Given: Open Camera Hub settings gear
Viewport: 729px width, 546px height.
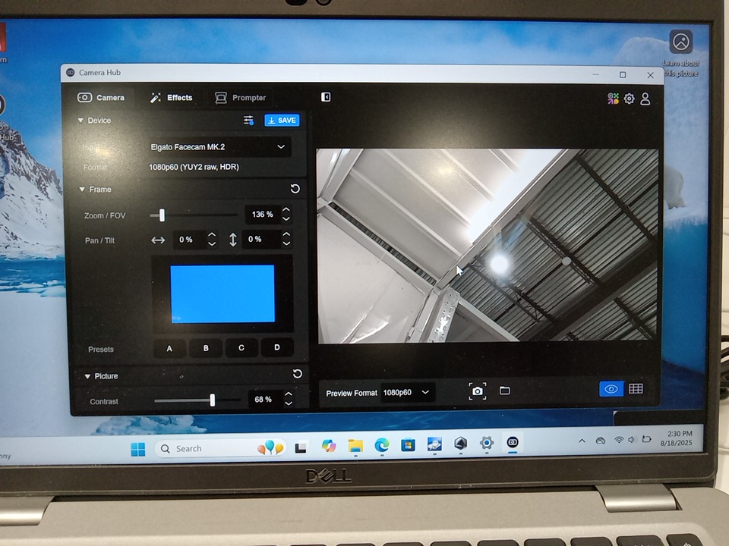Looking at the screenshot, I should (629, 99).
